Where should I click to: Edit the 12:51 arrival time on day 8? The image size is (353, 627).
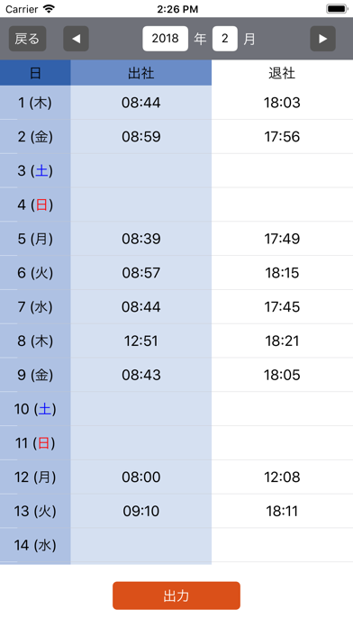pos(141,341)
